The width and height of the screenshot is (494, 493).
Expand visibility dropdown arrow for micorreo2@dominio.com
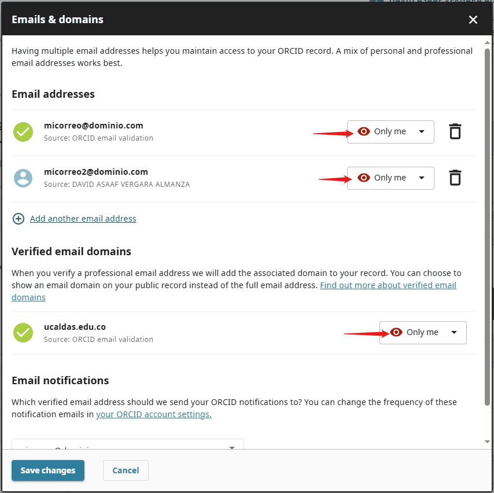coord(422,178)
